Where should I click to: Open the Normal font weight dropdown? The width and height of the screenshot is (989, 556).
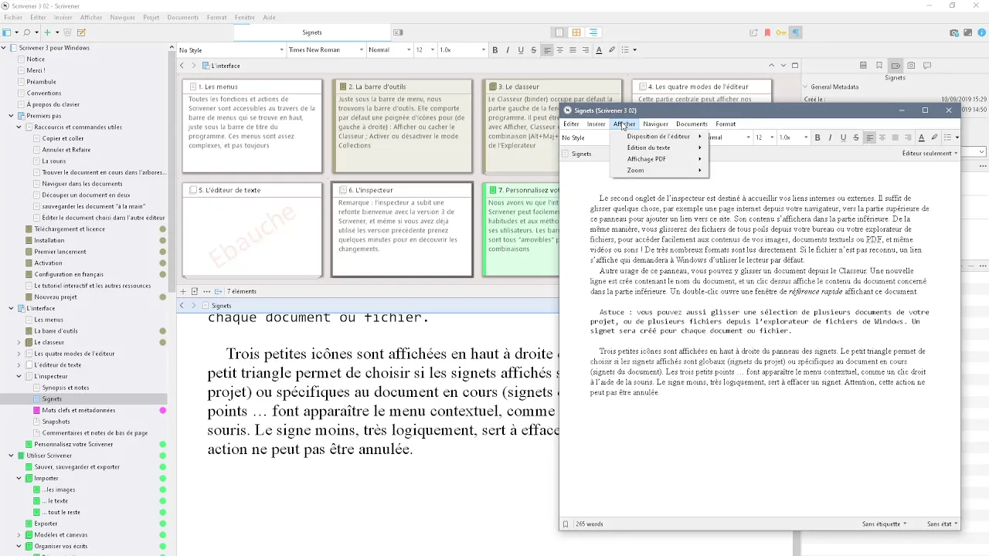click(389, 50)
